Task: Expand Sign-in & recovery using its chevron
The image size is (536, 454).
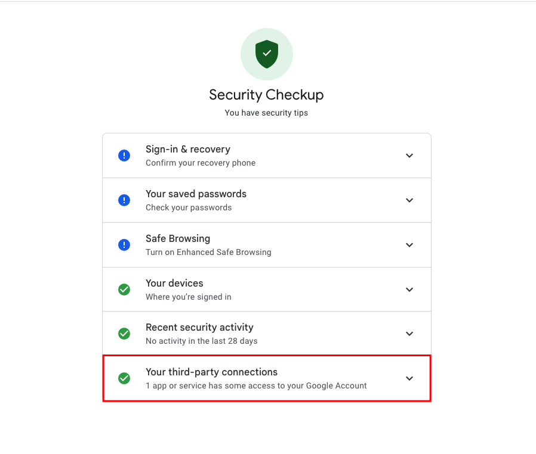Action: [x=409, y=156]
